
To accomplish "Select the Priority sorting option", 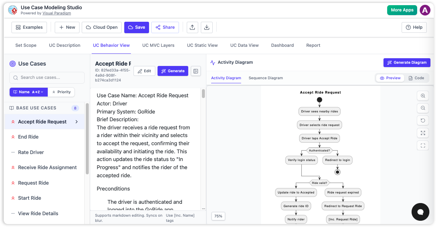I will [61, 92].
